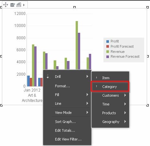Click the bar chart visualization icon
The image size is (150, 146).
19,5
